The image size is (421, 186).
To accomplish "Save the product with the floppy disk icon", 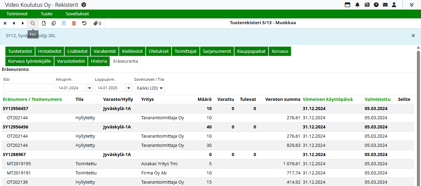I will 64,23.
